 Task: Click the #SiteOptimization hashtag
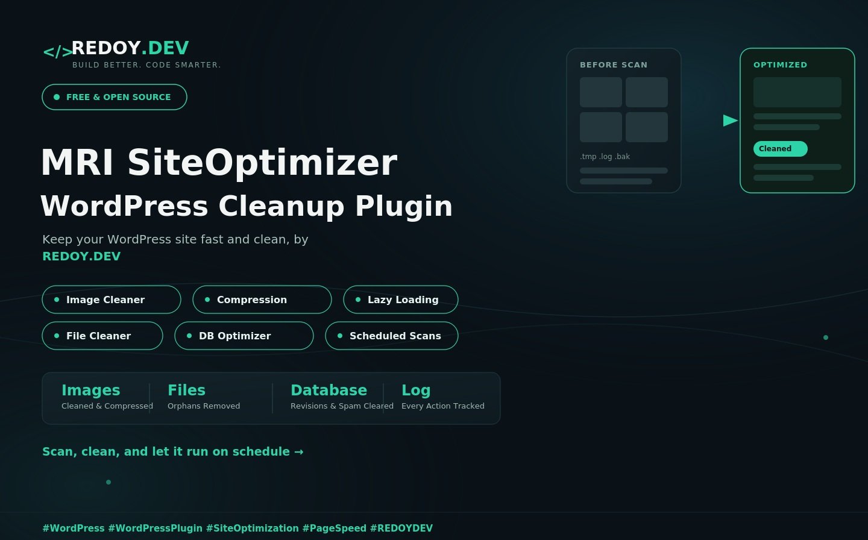point(253,528)
